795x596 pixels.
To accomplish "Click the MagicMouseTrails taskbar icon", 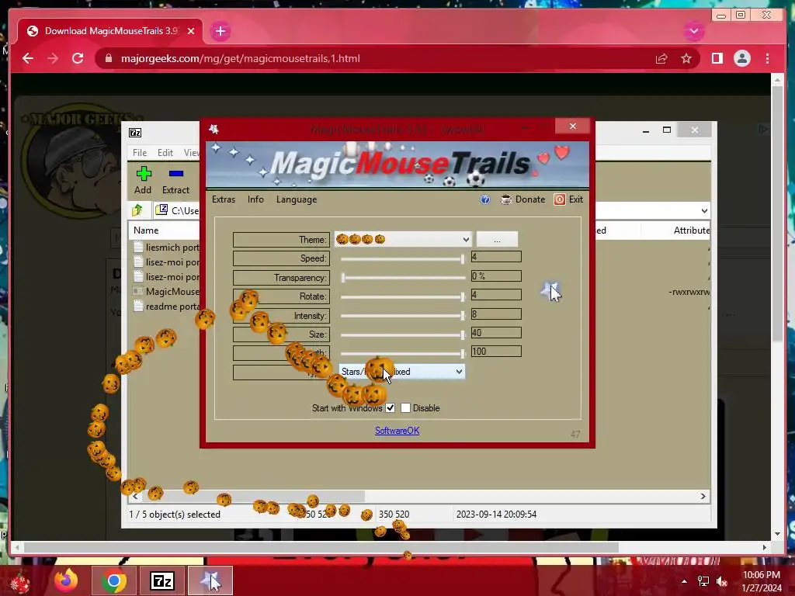I will (210, 580).
